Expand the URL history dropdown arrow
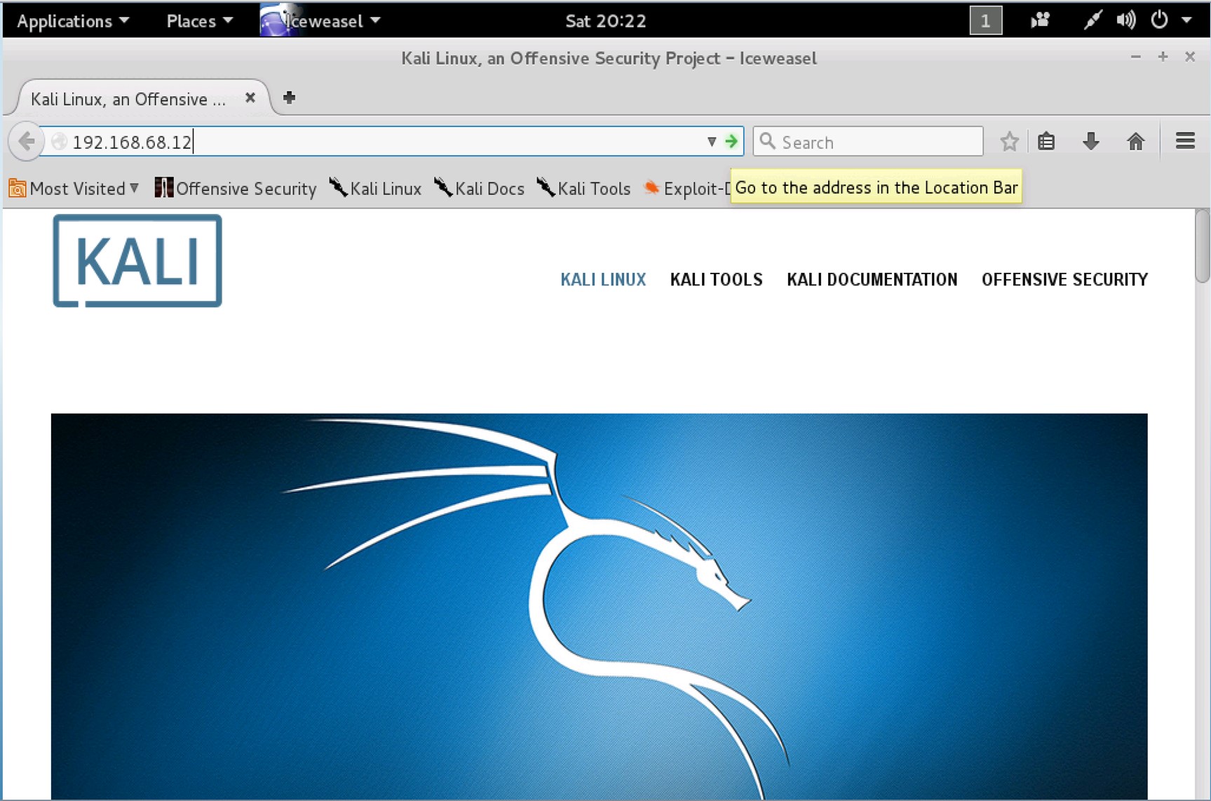 pos(712,142)
